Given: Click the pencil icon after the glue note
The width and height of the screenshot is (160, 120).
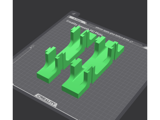Looking at the screenshot, I should pyautogui.click(x=131, y=41).
